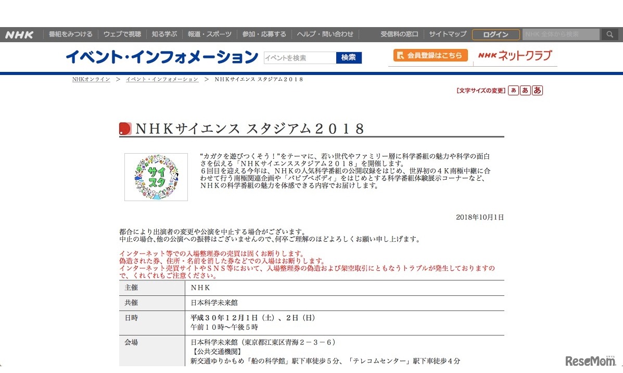Click the 会場 table row label
The width and height of the screenshot is (623, 373).
pyautogui.click(x=131, y=342)
